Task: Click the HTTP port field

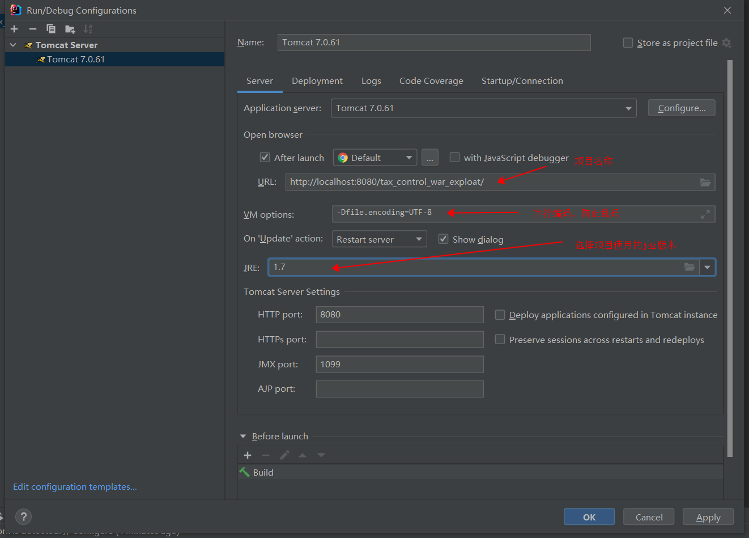Action: [x=399, y=315]
